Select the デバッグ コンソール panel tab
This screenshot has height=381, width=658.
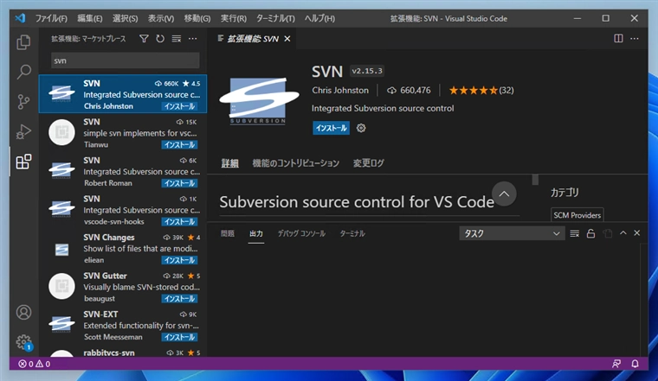301,233
